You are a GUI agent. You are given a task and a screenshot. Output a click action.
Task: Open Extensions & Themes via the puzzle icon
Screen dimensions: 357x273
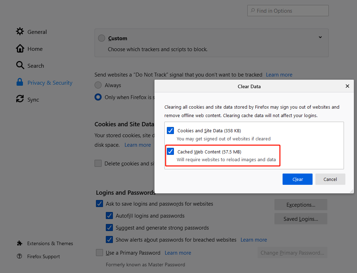[x=20, y=243]
